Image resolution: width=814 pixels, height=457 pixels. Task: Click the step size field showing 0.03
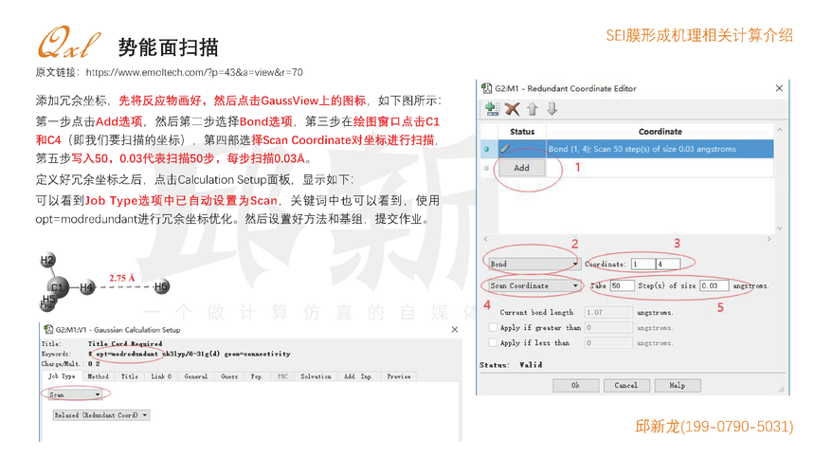tap(714, 285)
